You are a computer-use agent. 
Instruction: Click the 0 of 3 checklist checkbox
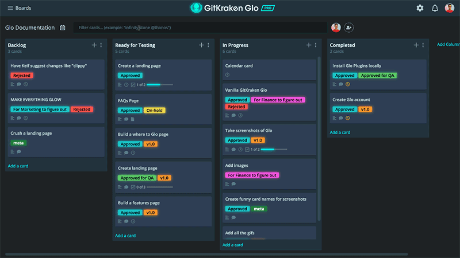[133, 187]
